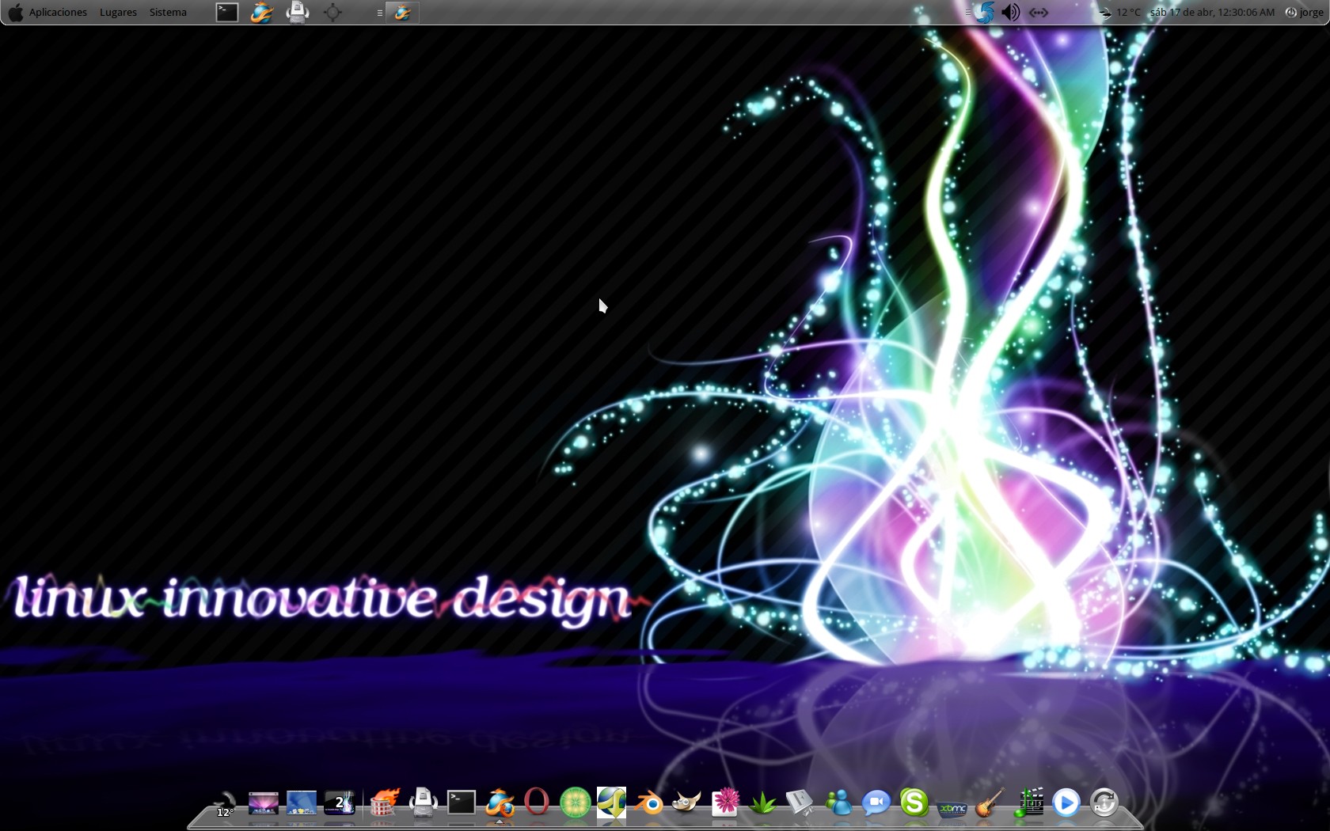The image size is (1330, 831).
Task: Open the network connection indicator
Action: tap(1039, 12)
